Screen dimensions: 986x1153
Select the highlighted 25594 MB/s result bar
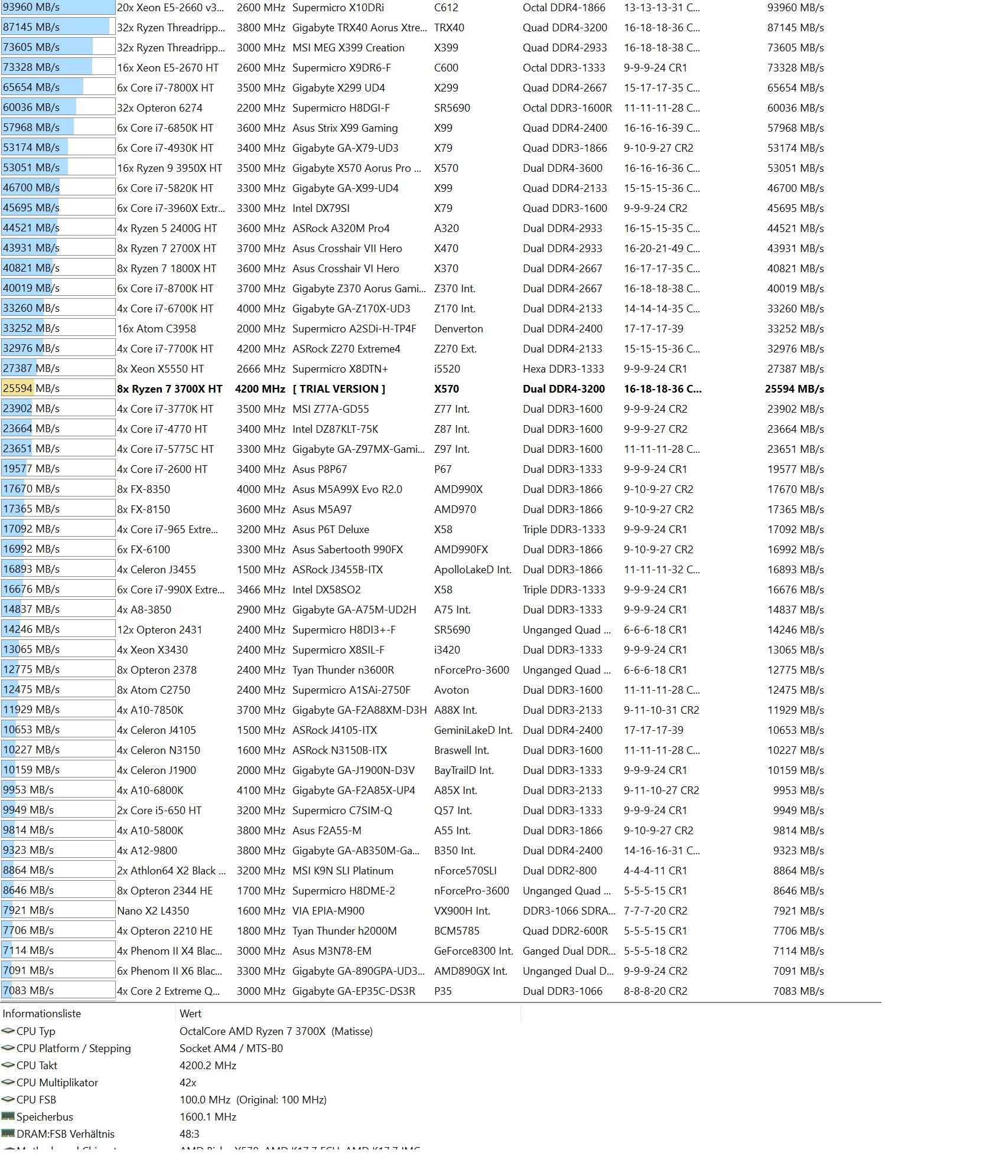pyautogui.click(x=58, y=388)
